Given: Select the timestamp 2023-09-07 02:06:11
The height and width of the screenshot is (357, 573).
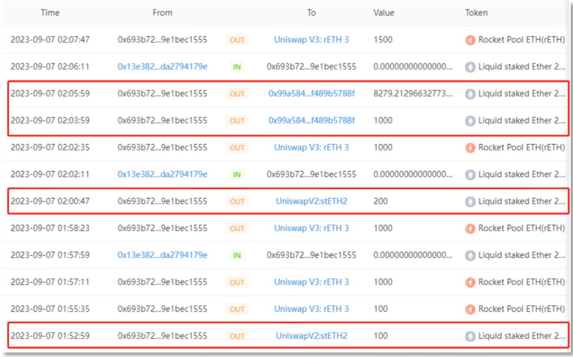Looking at the screenshot, I should [x=50, y=67].
